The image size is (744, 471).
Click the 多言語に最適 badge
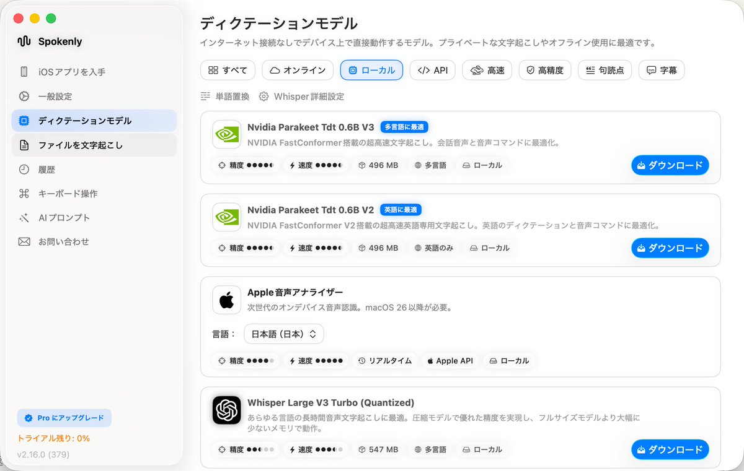[404, 127]
